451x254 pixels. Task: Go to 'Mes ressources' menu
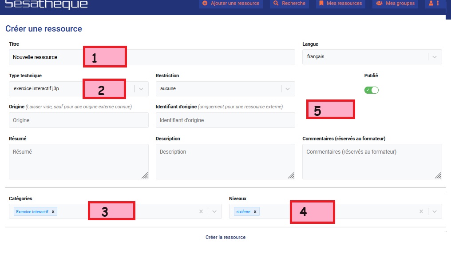tap(341, 4)
